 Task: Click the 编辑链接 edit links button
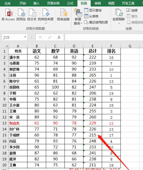pyautogui.click(x=135, y=22)
